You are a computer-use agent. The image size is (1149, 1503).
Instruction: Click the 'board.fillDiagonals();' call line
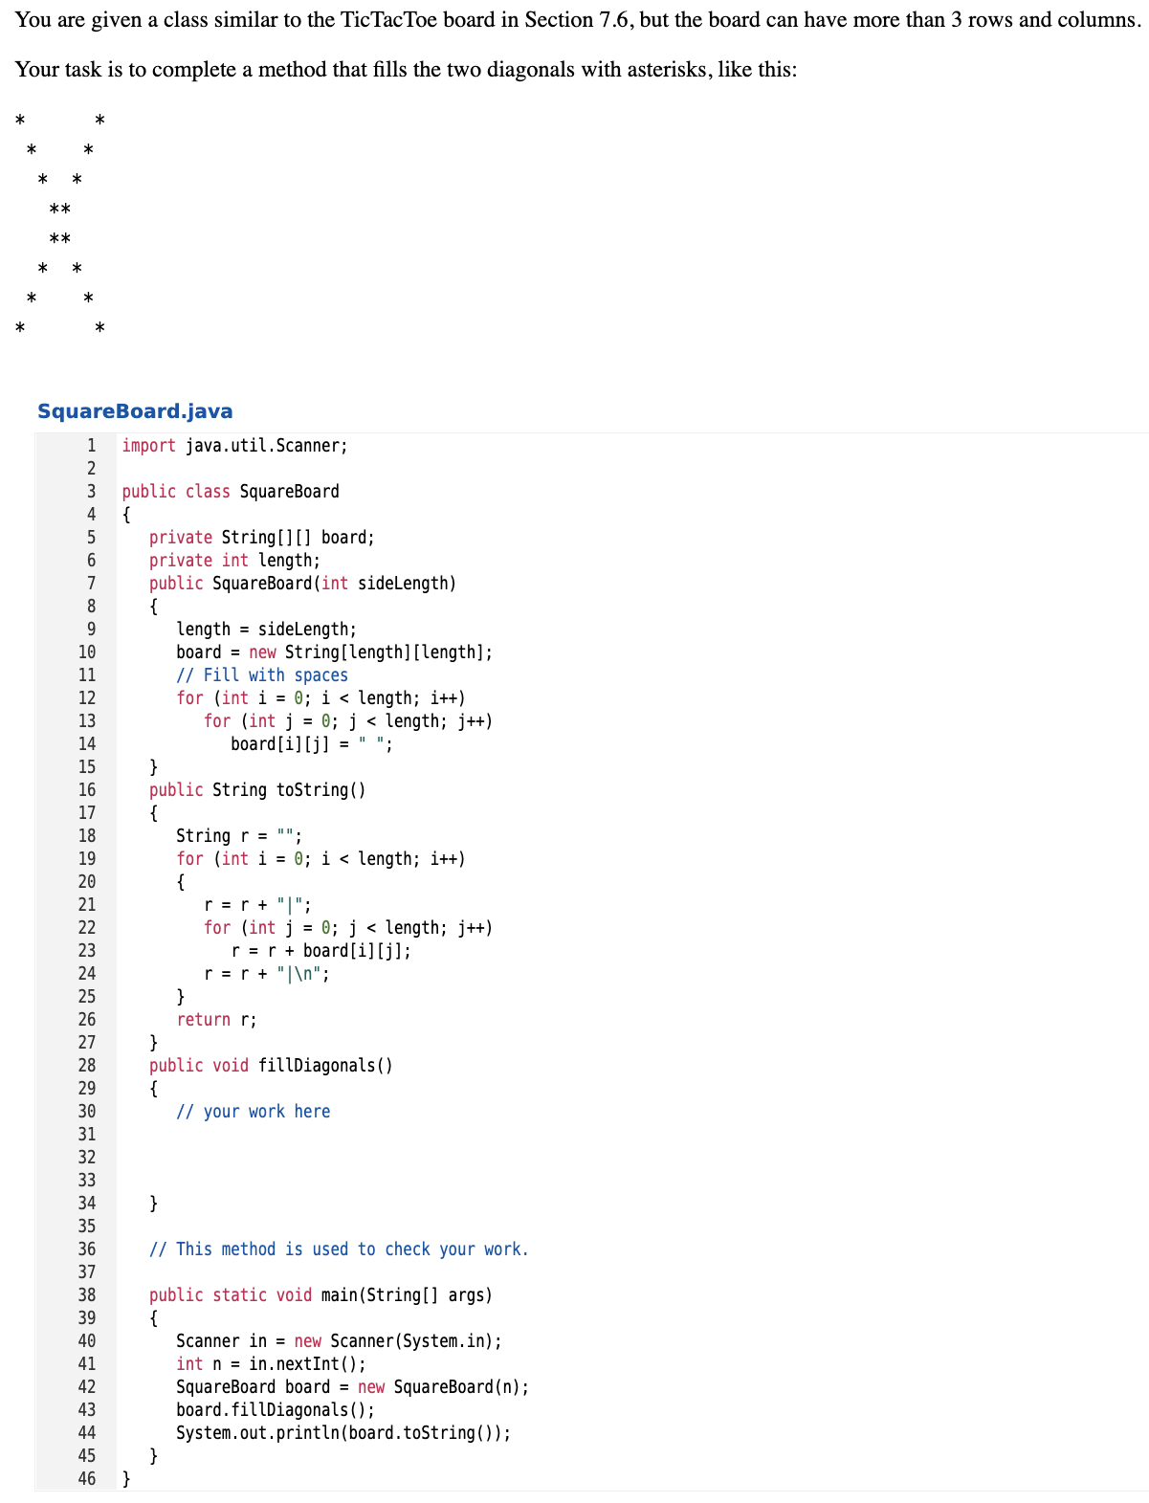pyautogui.click(x=276, y=1410)
